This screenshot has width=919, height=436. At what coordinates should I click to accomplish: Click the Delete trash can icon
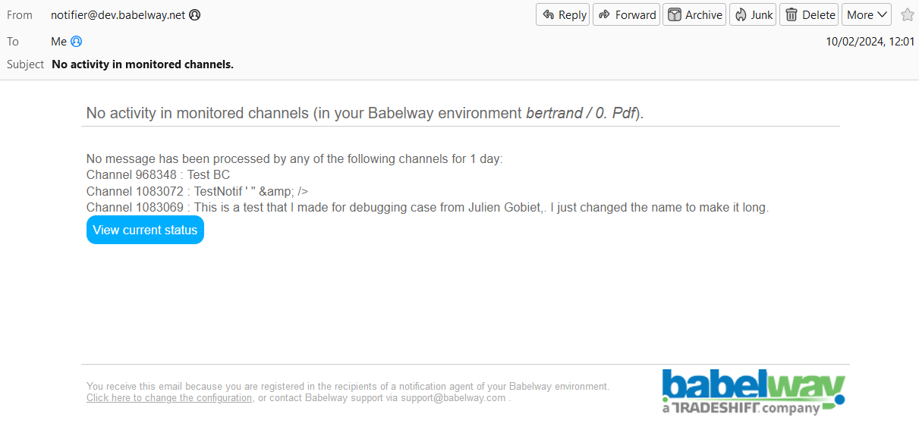(792, 14)
